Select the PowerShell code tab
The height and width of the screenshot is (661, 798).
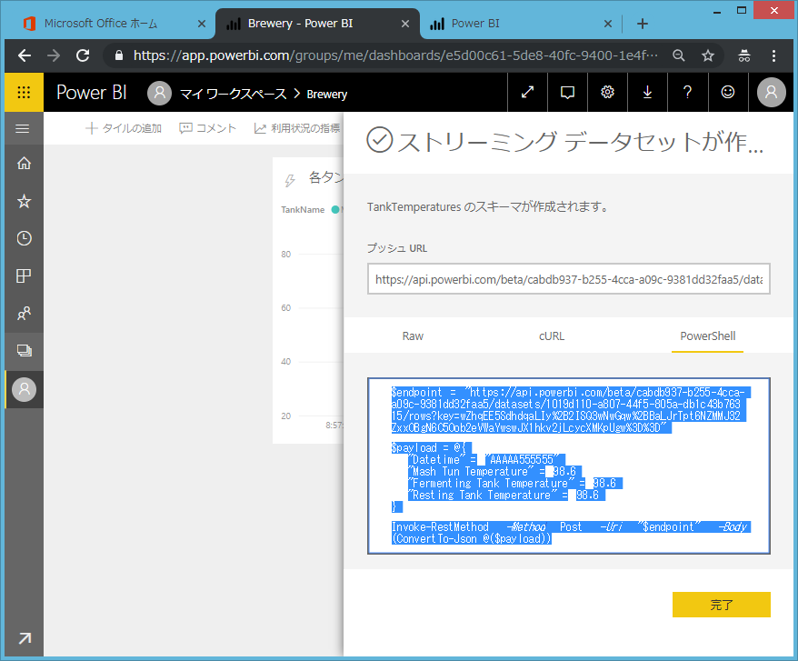point(707,336)
